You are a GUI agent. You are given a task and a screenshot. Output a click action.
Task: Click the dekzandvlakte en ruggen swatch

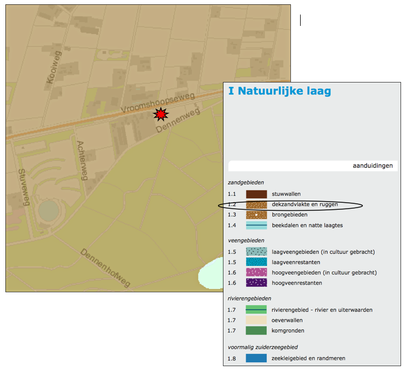[256, 204]
